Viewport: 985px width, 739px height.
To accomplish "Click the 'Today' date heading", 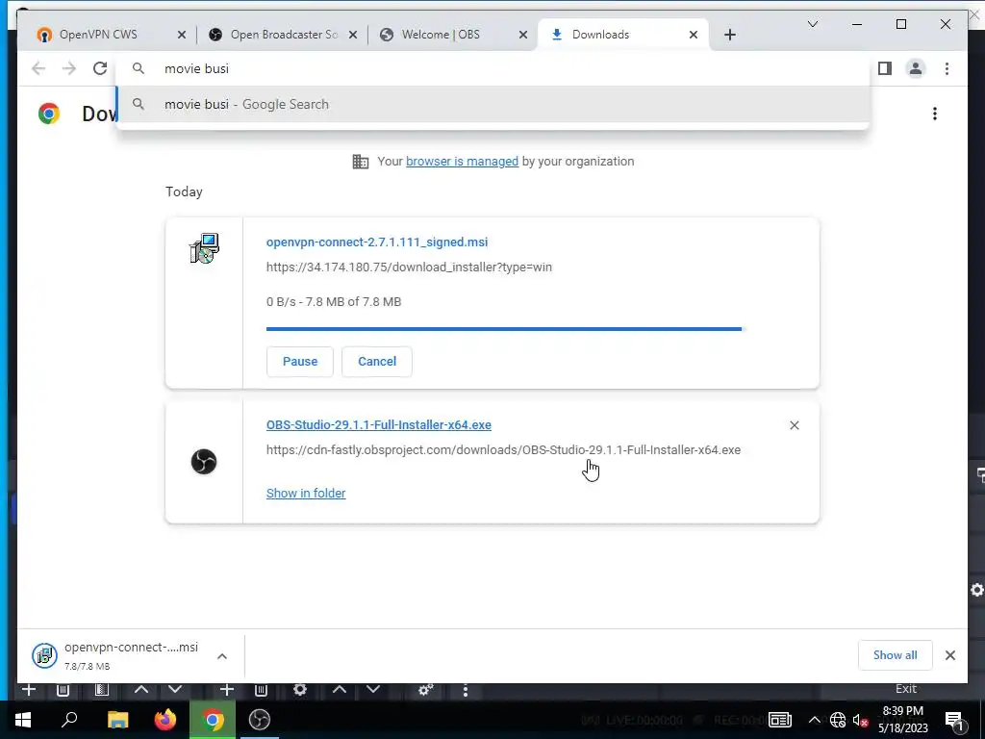I will pos(184,191).
